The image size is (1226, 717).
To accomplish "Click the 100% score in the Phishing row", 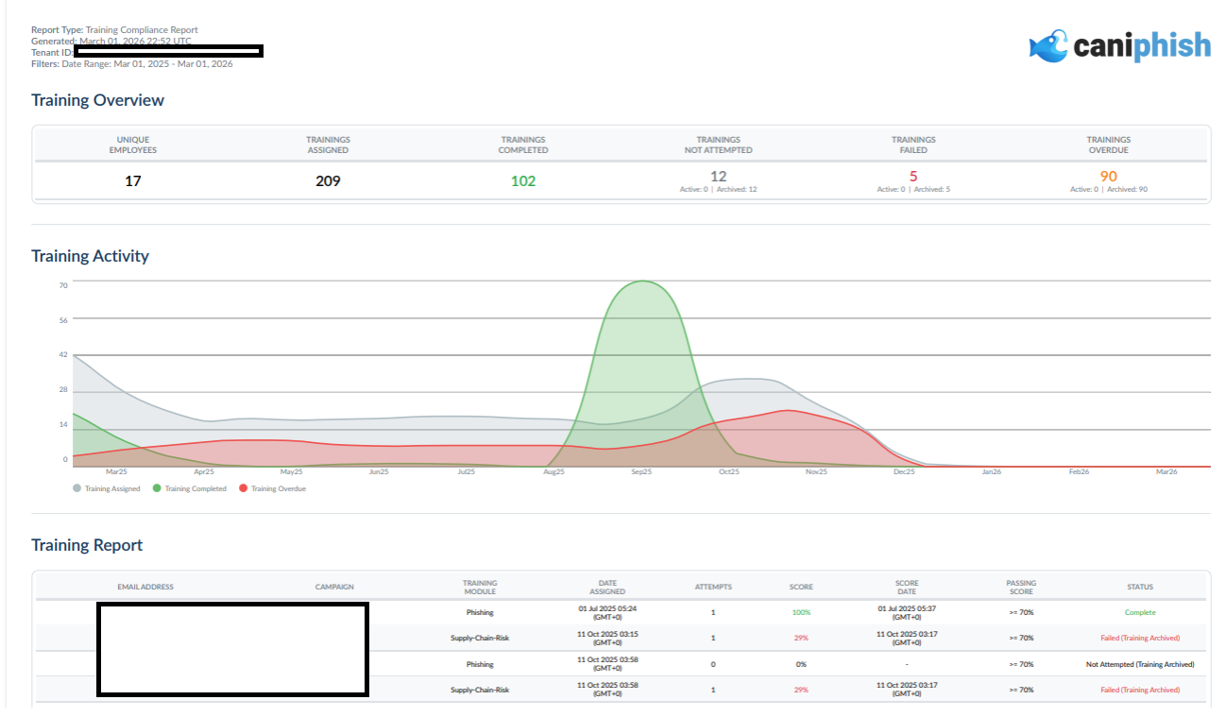I will [801, 612].
